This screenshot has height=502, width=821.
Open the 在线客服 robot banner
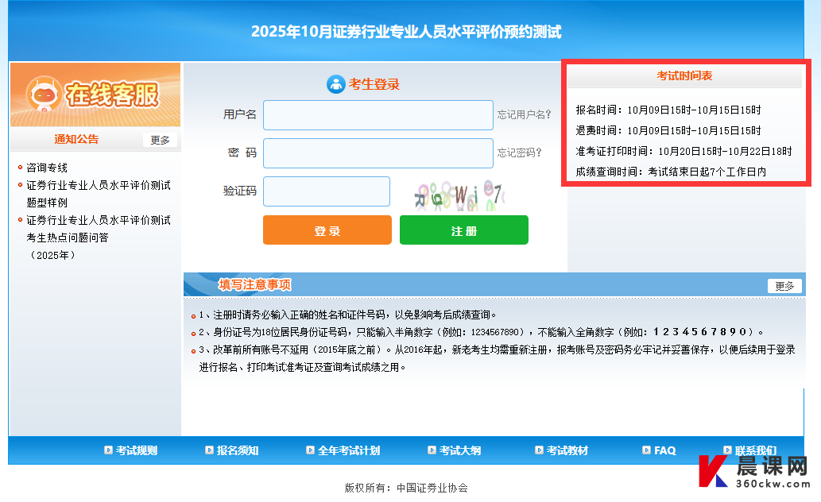click(x=95, y=95)
